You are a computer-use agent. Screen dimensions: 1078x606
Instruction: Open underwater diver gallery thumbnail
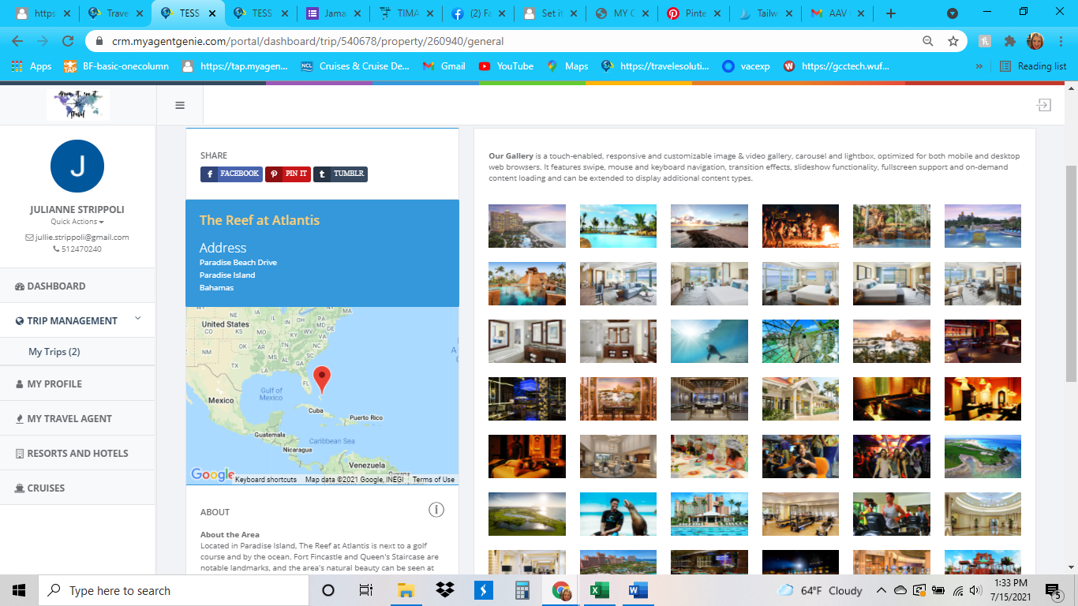(709, 341)
